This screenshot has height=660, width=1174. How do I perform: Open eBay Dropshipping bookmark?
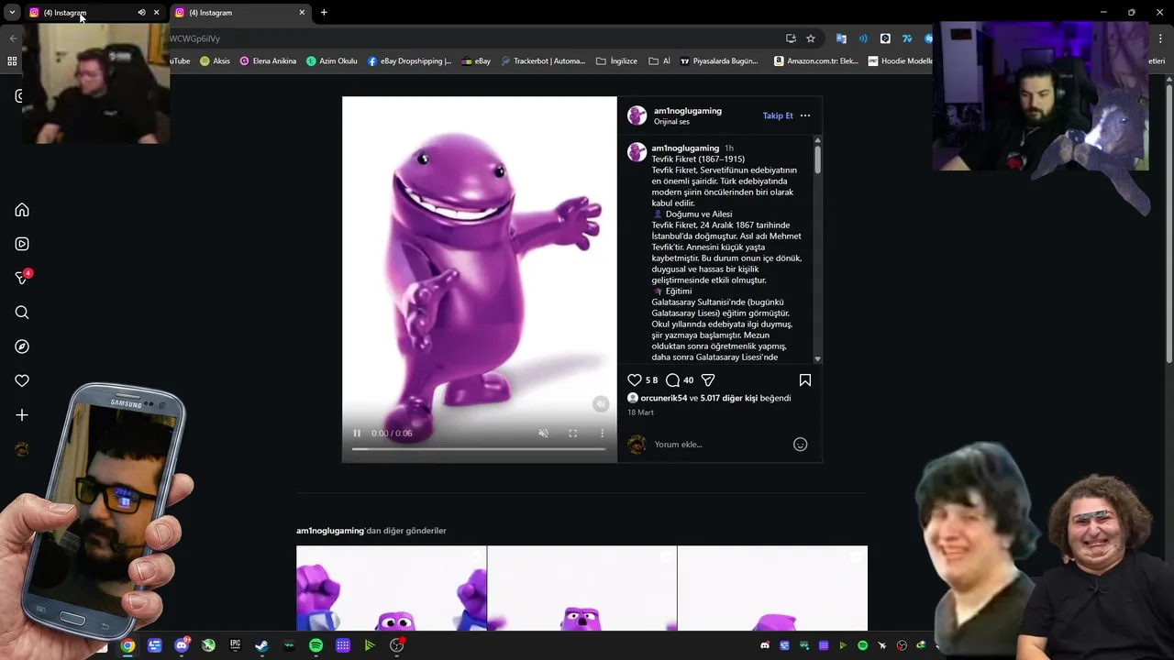click(409, 61)
